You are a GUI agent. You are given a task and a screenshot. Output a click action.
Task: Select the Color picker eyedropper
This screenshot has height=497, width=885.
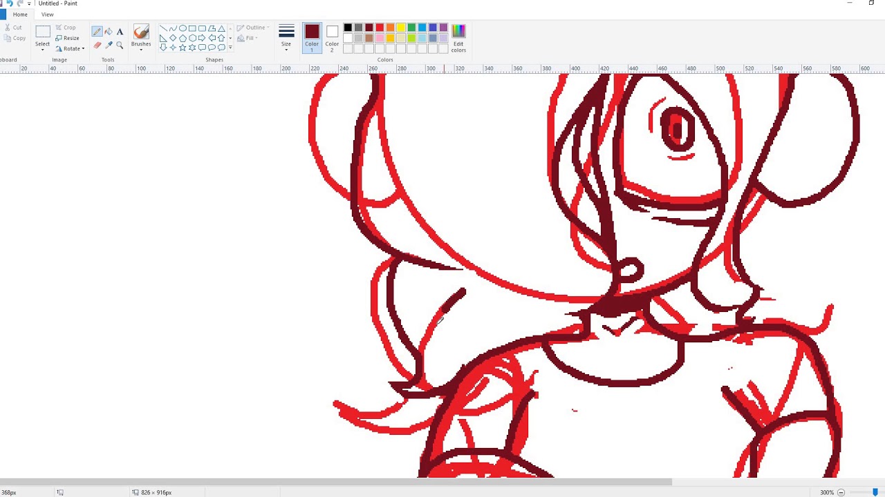tap(109, 45)
